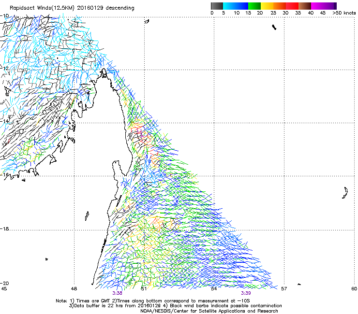Screen dimensions: 358x314
Task: Click the yellow 20-25 knots legend swatch
Action: pyautogui.click(x=267, y=6)
